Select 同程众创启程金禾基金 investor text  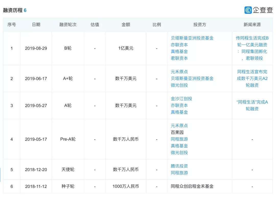click(192, 186)
